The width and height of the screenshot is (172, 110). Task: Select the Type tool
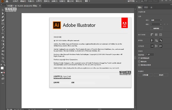(x=3, y=30)
